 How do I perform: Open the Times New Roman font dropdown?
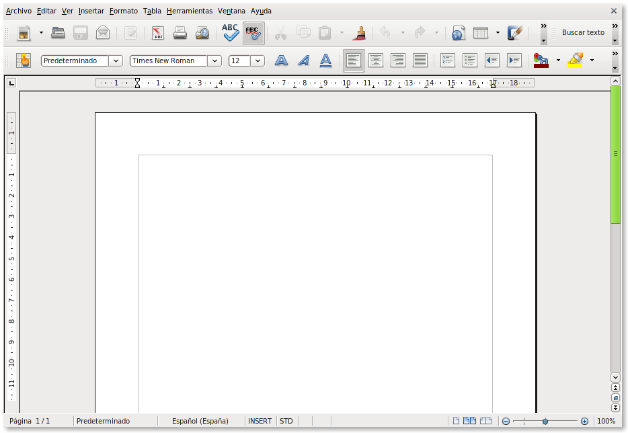tap(214, 61)
